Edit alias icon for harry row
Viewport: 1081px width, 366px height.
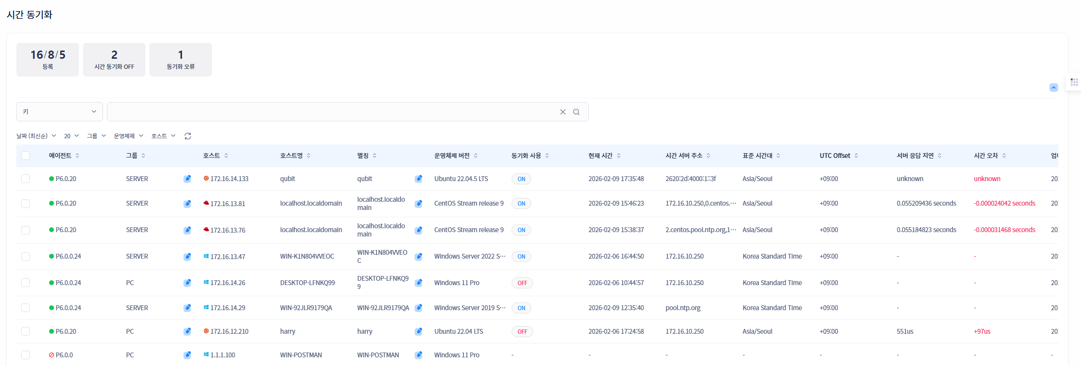pos(419,331)
